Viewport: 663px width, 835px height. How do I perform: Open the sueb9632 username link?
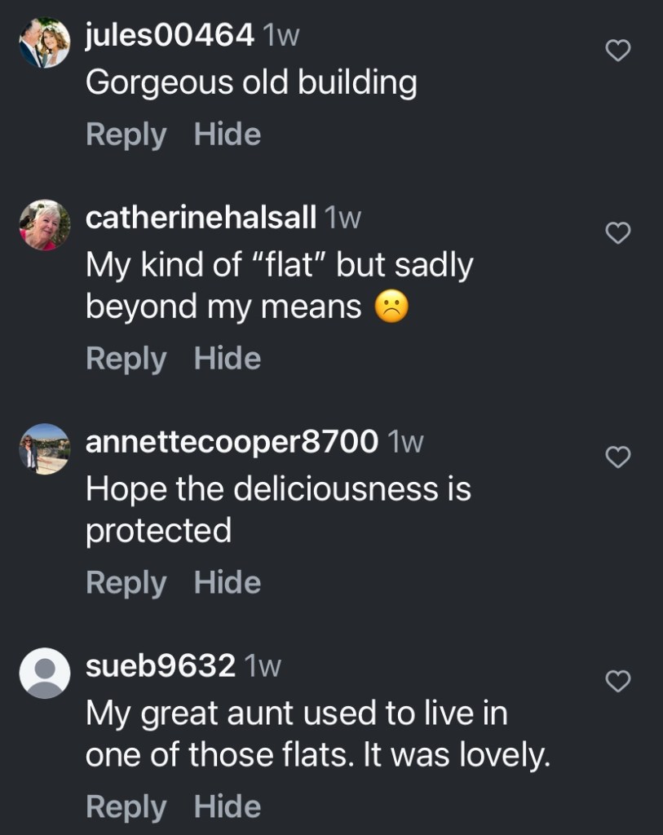tap(161, 665)
